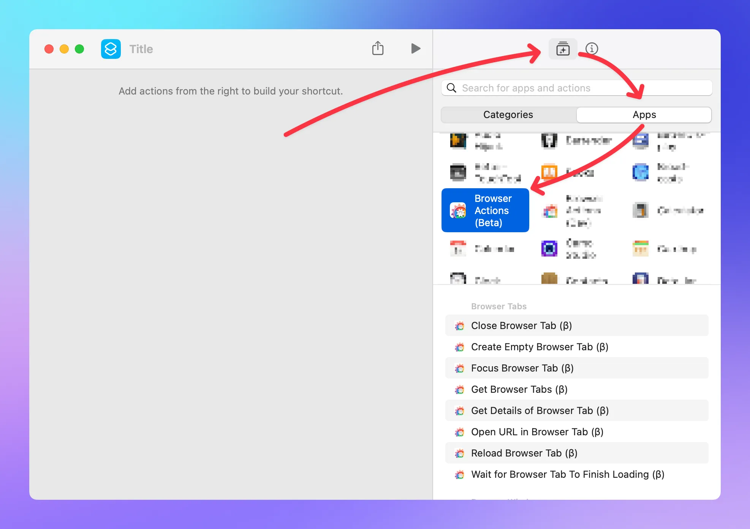Click the shortcut info button icon
Viewport: 750px width, 529px height.
point(591,49)
